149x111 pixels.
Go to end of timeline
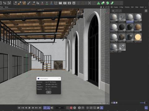click(x=40, y=108)
